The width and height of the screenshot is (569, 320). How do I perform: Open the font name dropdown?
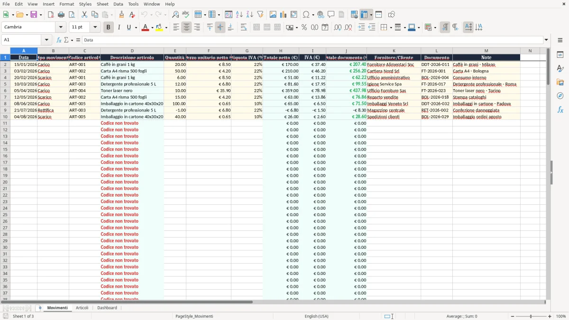[61, 27]
